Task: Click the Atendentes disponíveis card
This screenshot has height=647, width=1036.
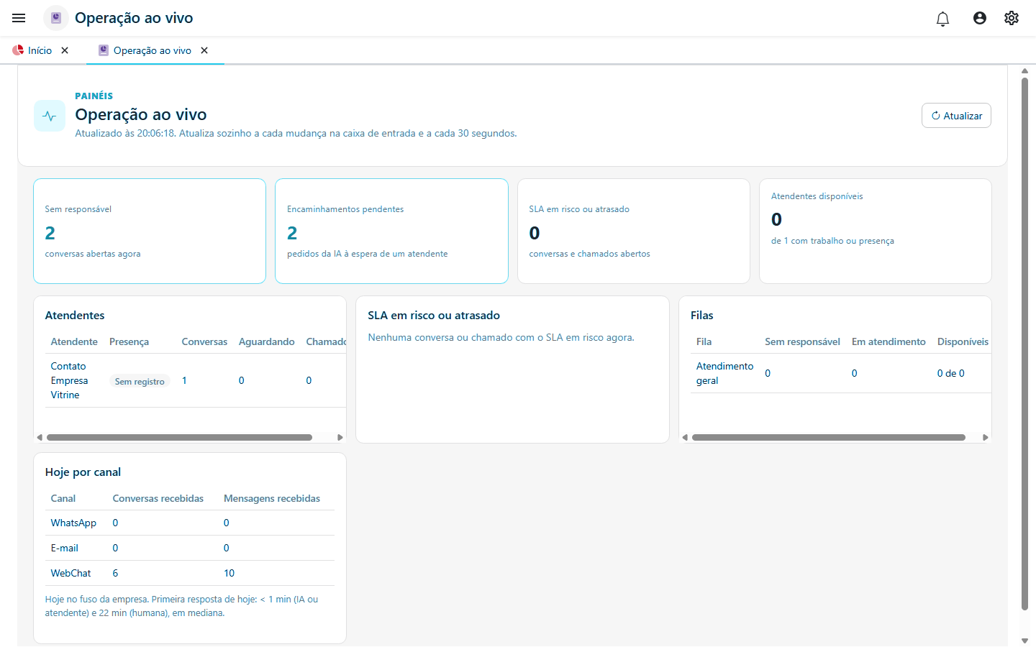Action: (x=876, y=231)
